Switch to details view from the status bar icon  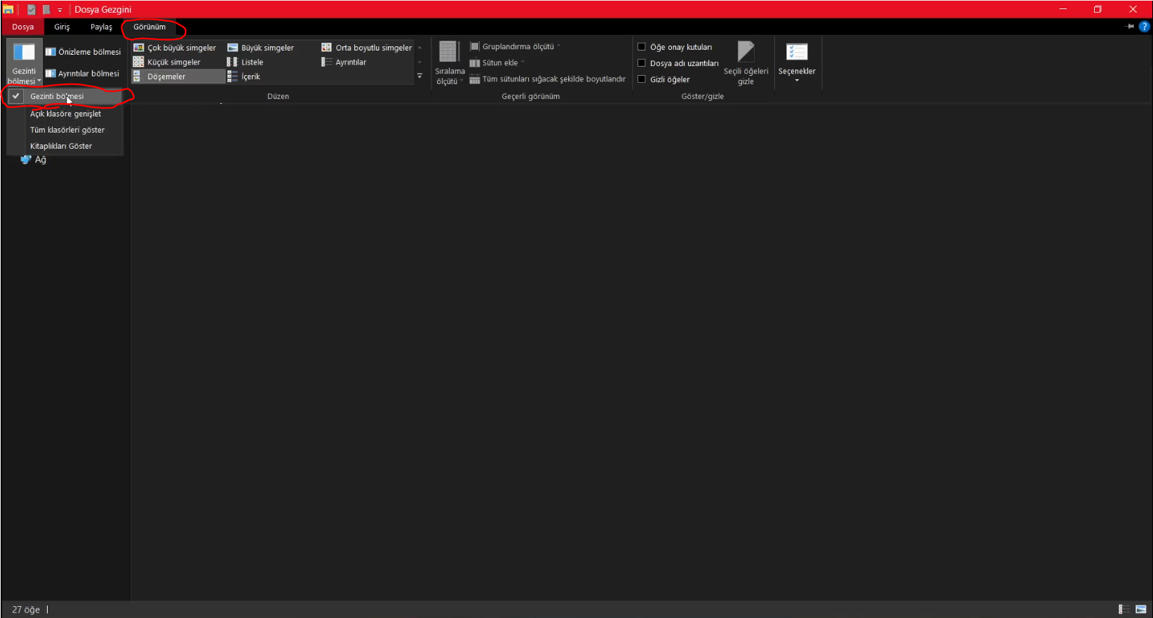(x=1124, y=609)
